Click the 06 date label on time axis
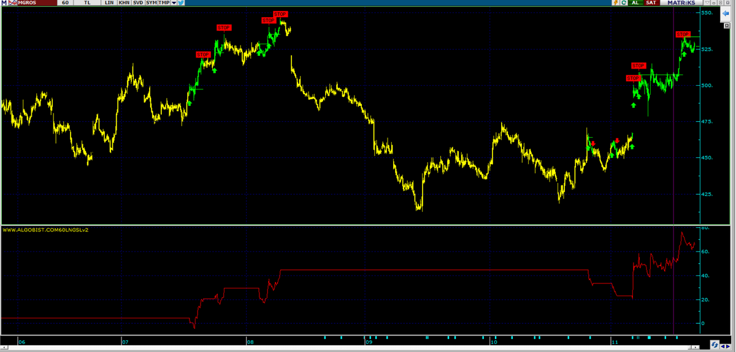This screenshot has width=736, height=352. coord(22,342)
